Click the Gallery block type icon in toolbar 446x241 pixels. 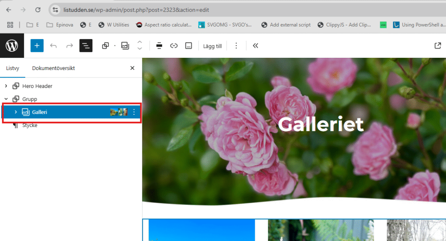[x=125, y=46]
